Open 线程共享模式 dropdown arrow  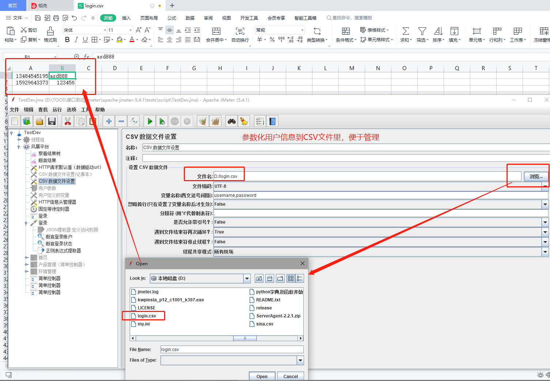(545, 252)
